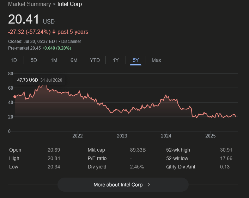Click the 52-wk high label
Image resolution: width=249 pixels, height=198 pixels.
[178, 150]
